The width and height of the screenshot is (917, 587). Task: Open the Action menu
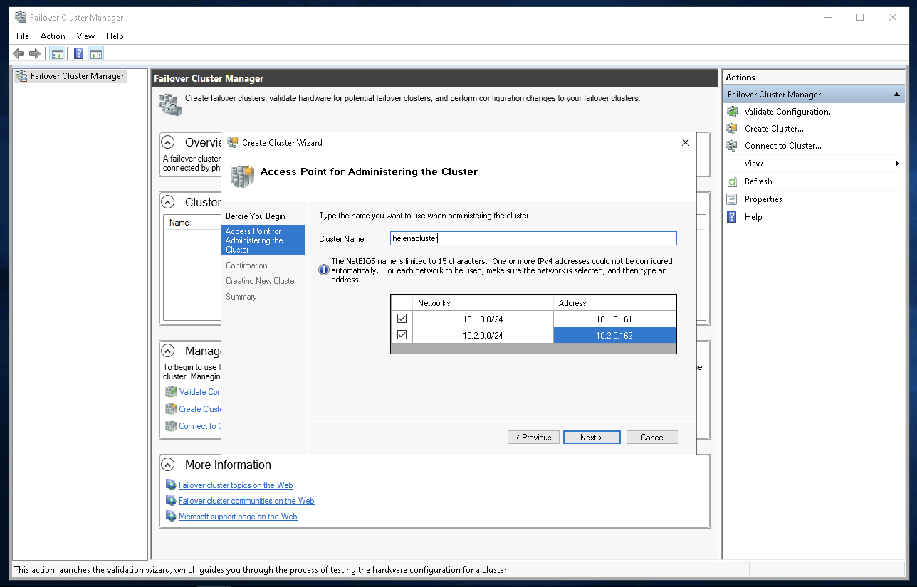click(x=53, y=36)
